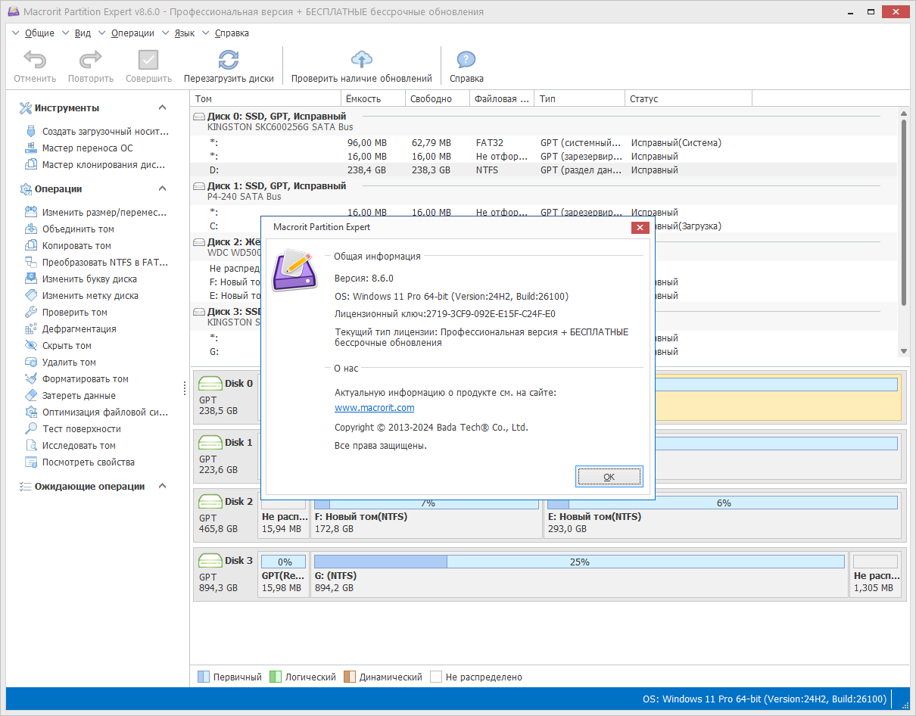Select Копировать том operation
The height and width of the screenshot is (716, 916).
(68, 245)
